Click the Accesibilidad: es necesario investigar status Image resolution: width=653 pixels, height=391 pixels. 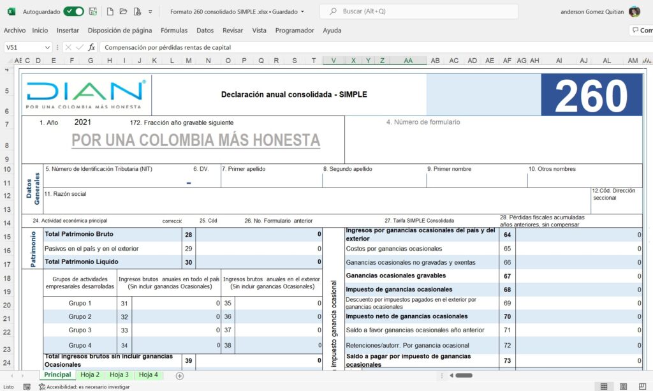coord(84,387)
